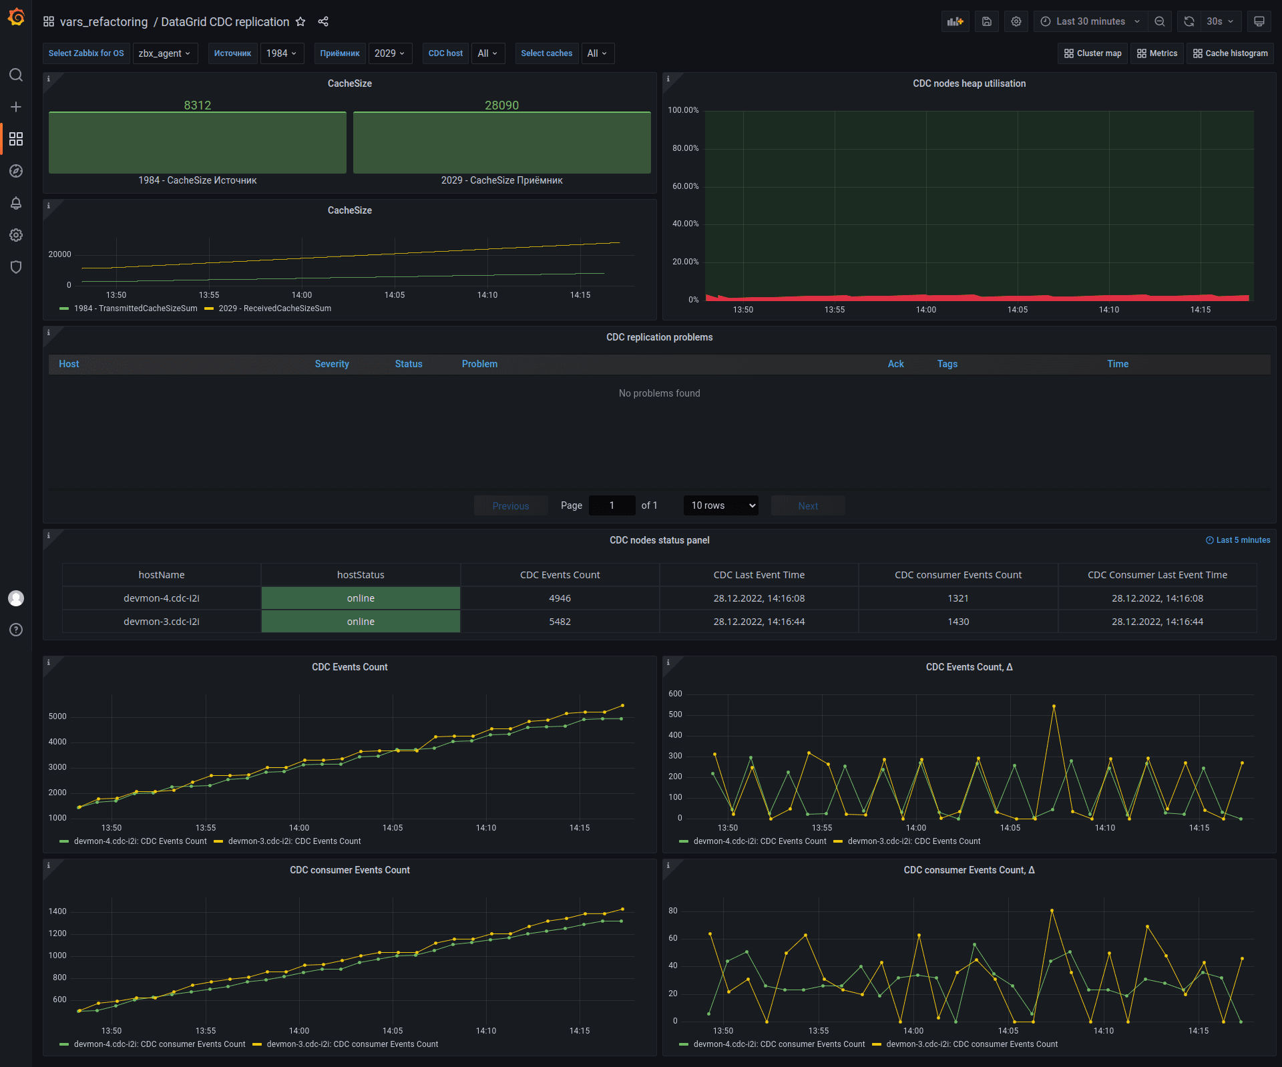Star the DataGrid CDC replication dashboard
This screenshot has height=1067, width=1282.
(300, 21)
